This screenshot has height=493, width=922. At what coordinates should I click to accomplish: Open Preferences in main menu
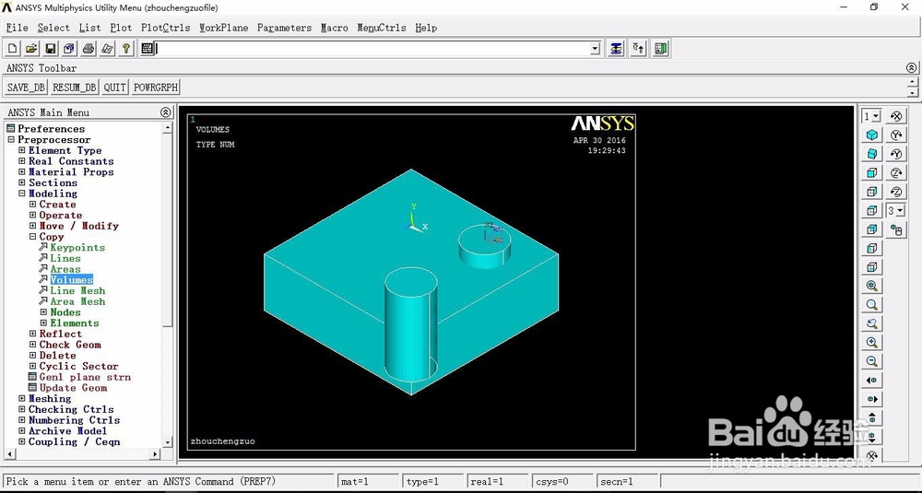pos(51,129)
